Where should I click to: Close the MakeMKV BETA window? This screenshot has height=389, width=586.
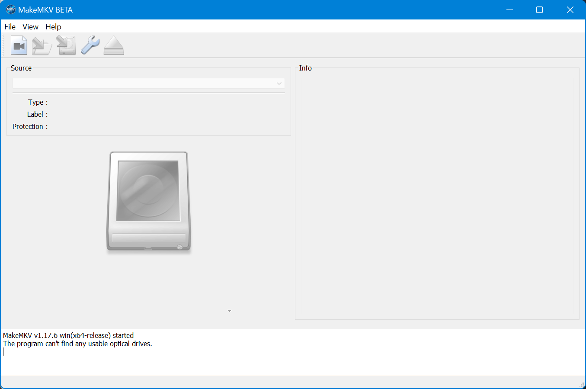[570, 10]
